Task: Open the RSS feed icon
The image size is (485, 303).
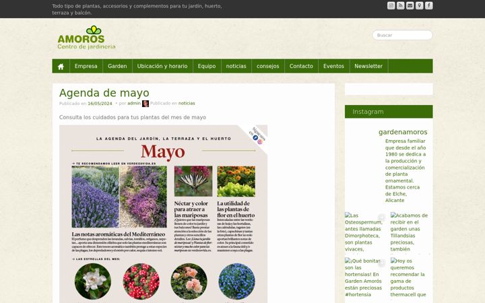Action: click(x=401, y=5)
